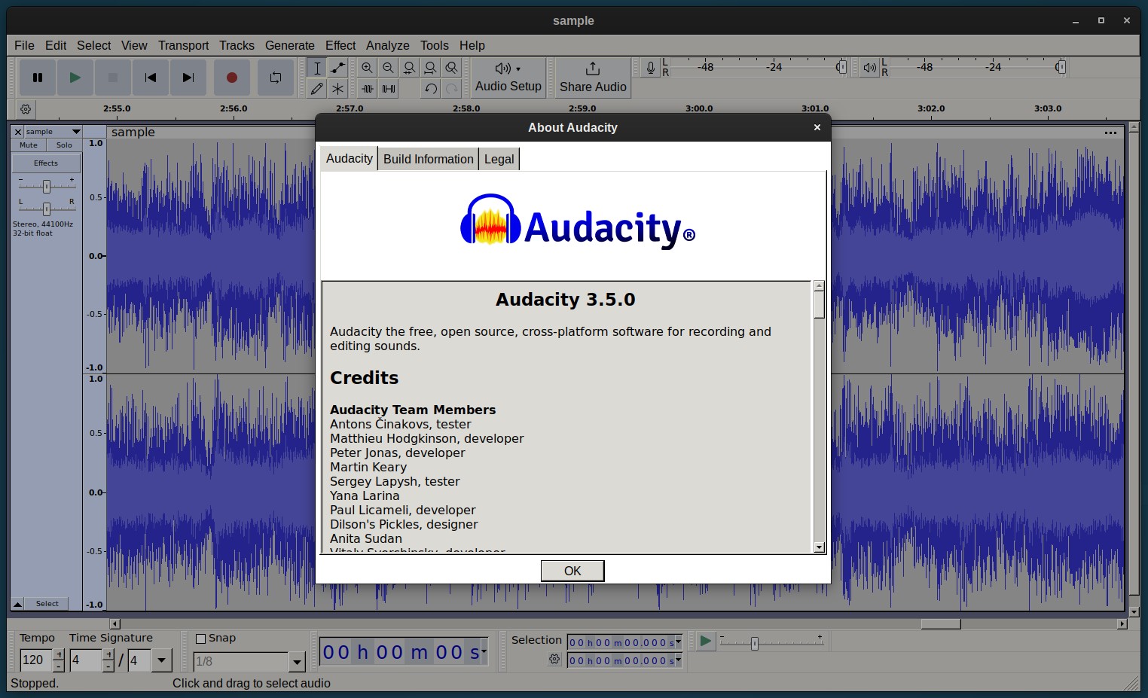Select the Envelope tool
The height and width of the screenshot is (698, 1148).
click(x=337, y=68)
